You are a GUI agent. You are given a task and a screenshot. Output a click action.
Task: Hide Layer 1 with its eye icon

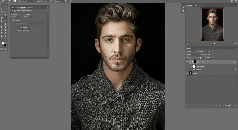pos(187,73)
